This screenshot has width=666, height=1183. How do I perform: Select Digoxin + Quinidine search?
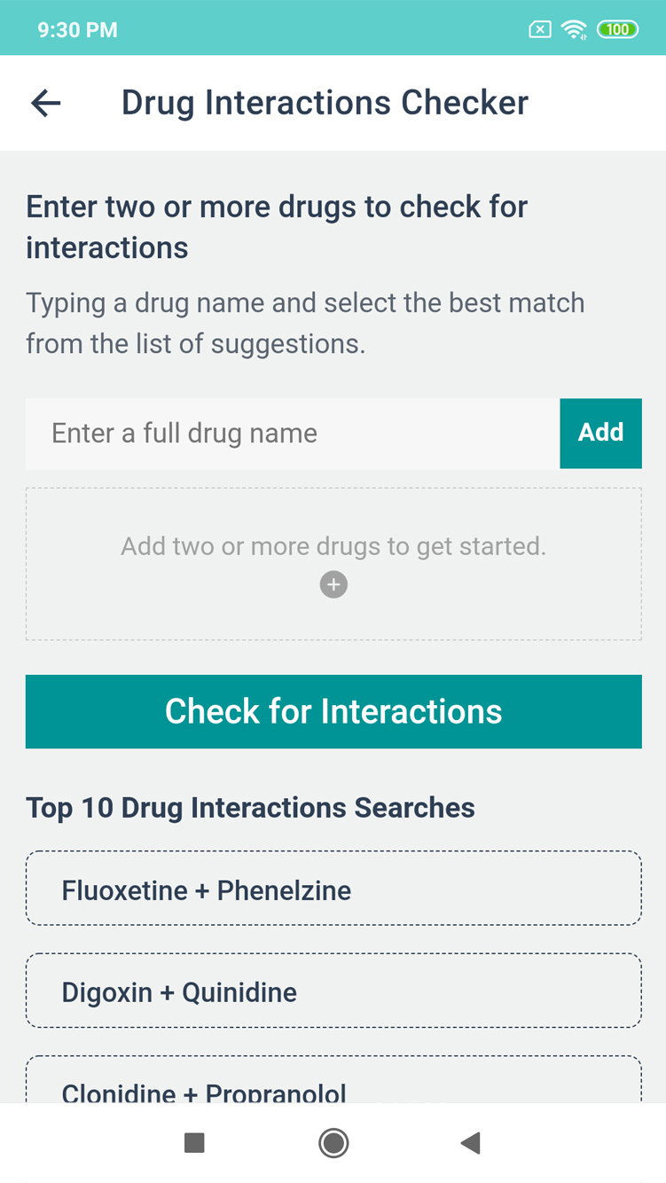[333, 991]
